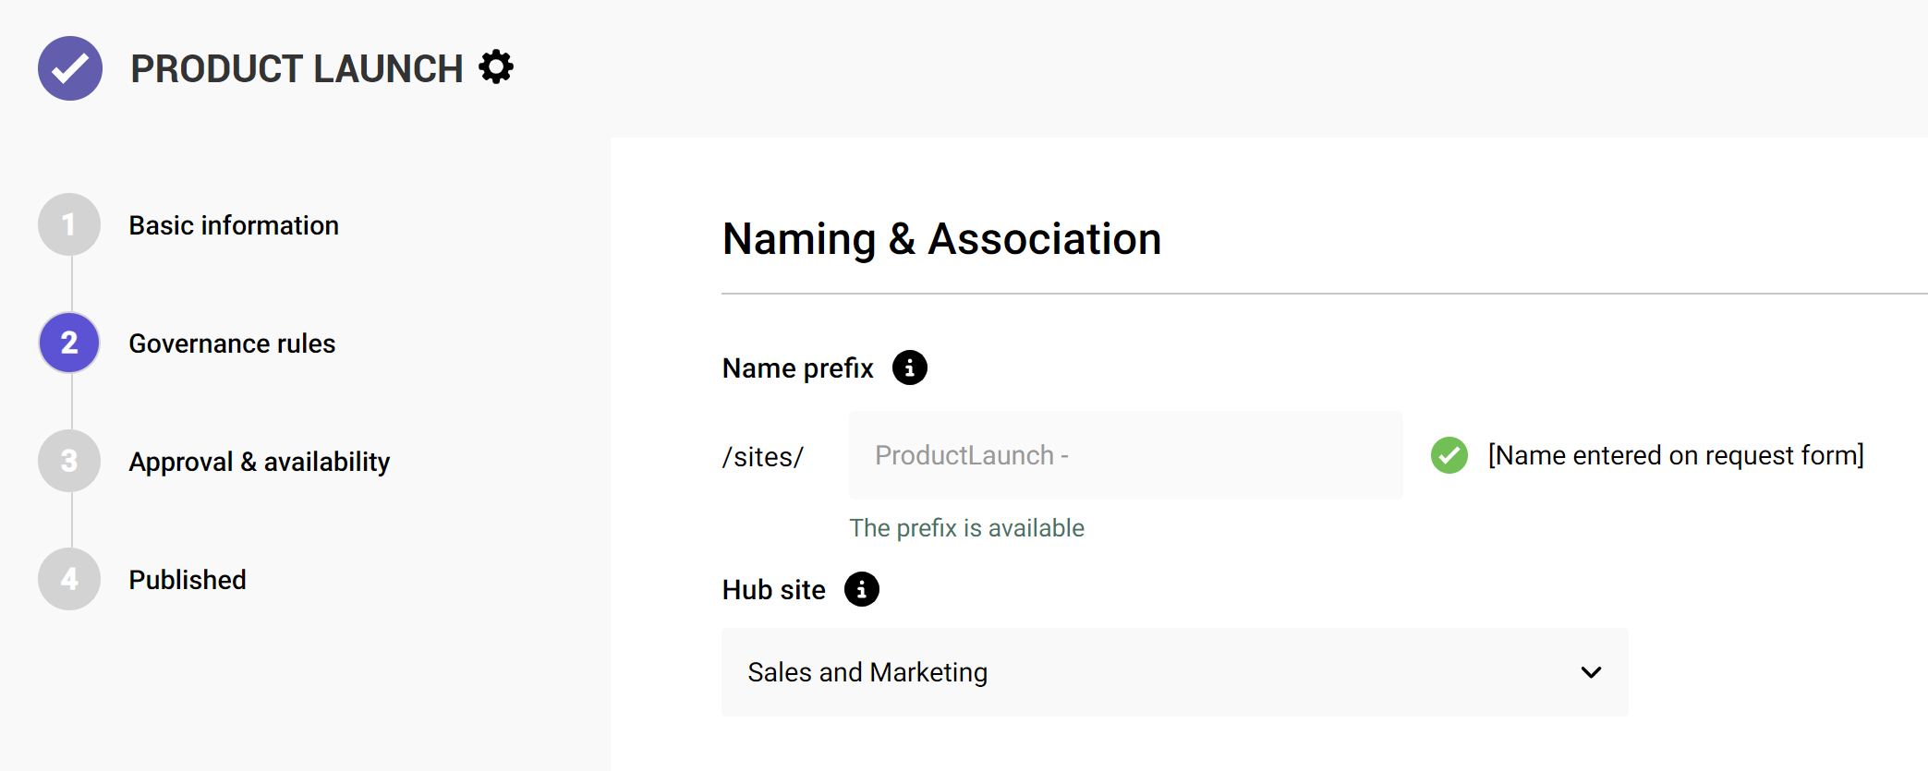Click the 'The prefix is available' message
Image resolution: width=1928 pixels, height=771 pixels.
coord(966,528)
